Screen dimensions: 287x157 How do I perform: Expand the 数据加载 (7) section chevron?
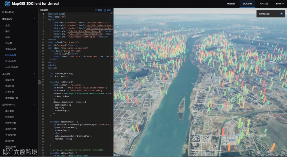(x=34, y=12)
